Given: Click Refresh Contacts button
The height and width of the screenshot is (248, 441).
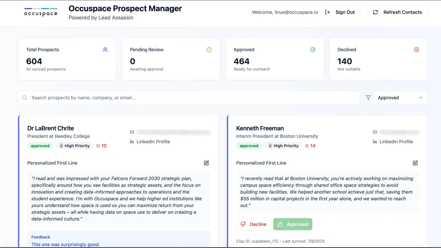Looking at the screenshot, I should point(397,12).
